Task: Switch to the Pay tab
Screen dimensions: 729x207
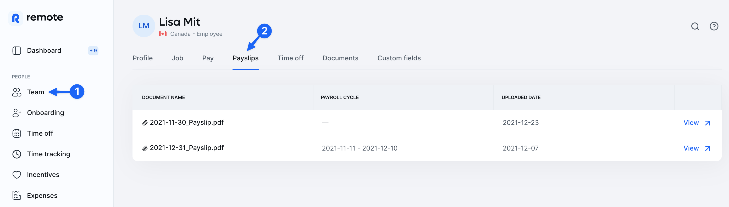Action: pyautogui.click(x=208, y=58)
